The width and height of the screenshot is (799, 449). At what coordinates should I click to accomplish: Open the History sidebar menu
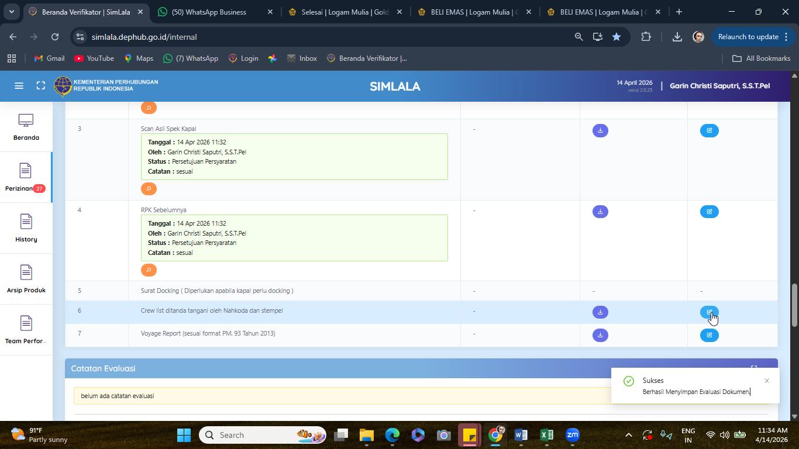coord(26,229)
